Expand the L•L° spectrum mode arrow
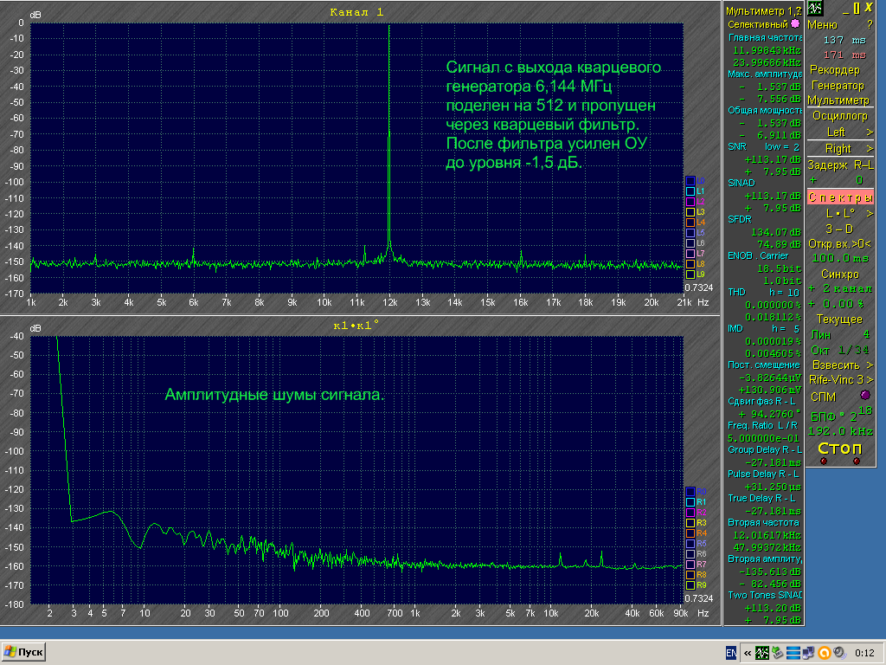The image size is (886, 665). 870,214
